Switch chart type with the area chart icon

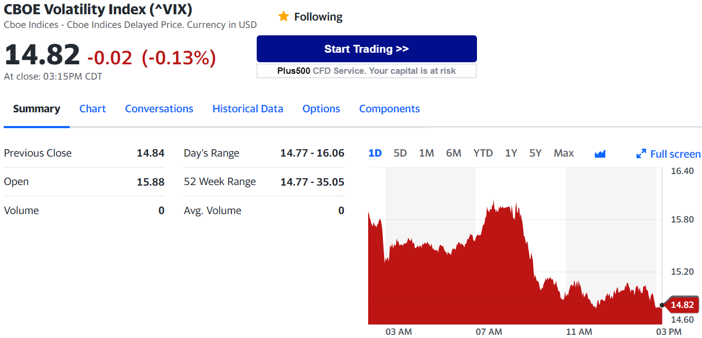point(600,154)
